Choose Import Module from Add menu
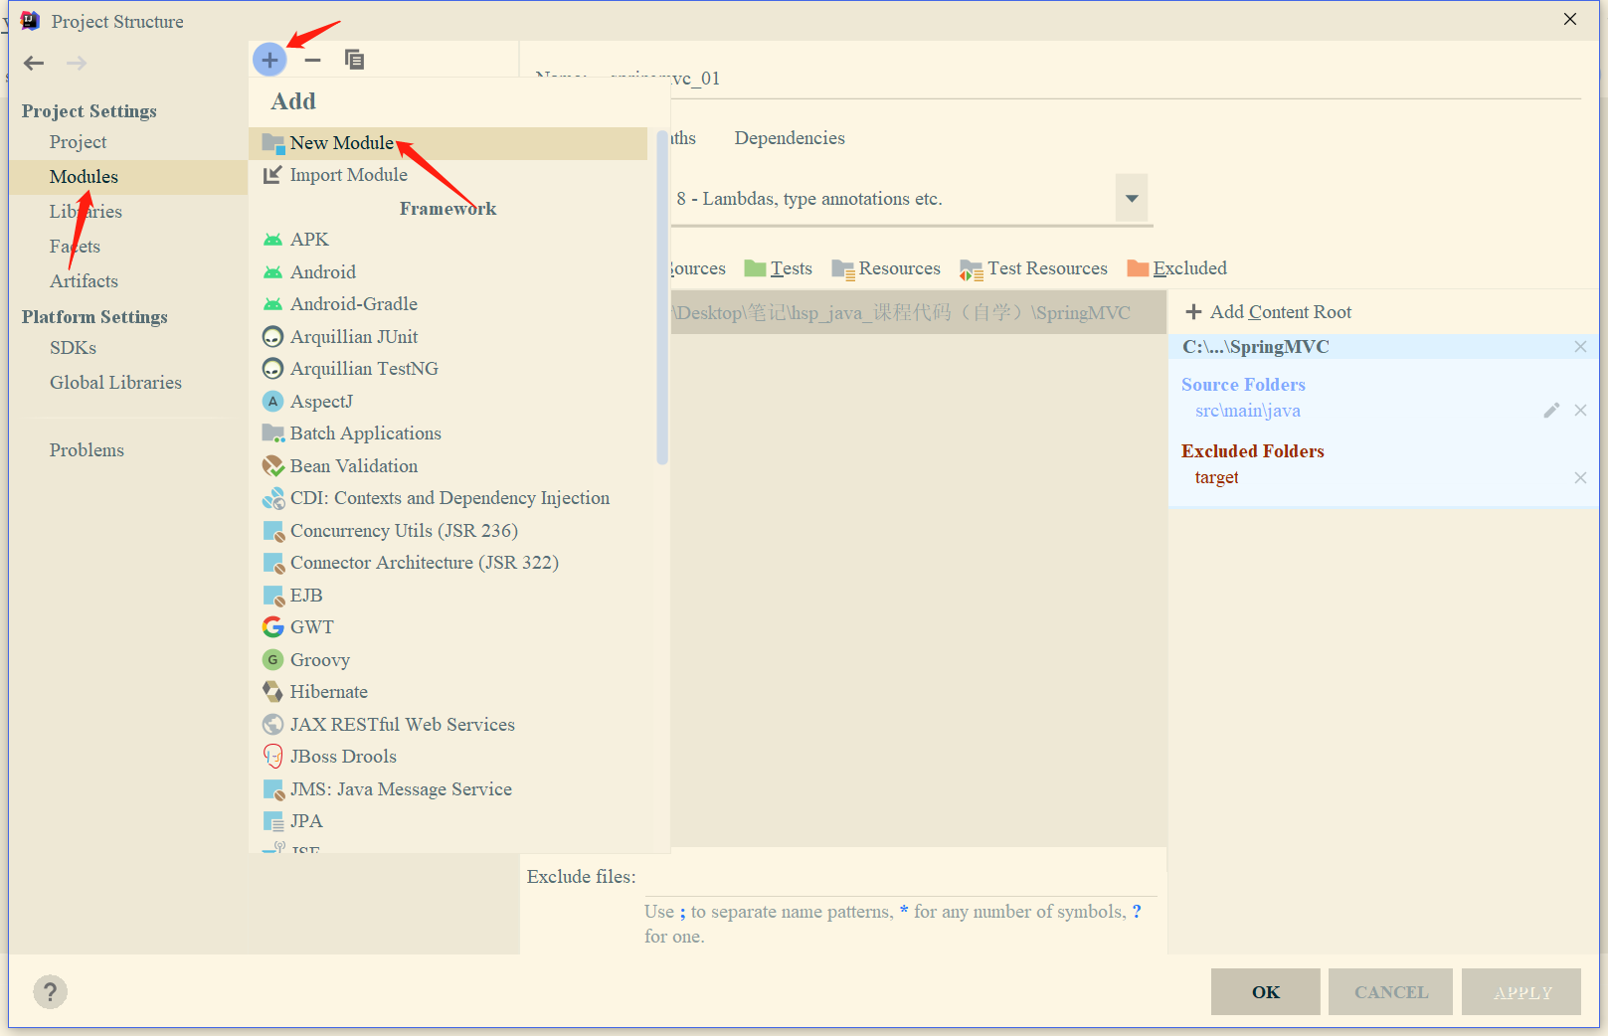 pyautogui.click(x=447, y=175)
